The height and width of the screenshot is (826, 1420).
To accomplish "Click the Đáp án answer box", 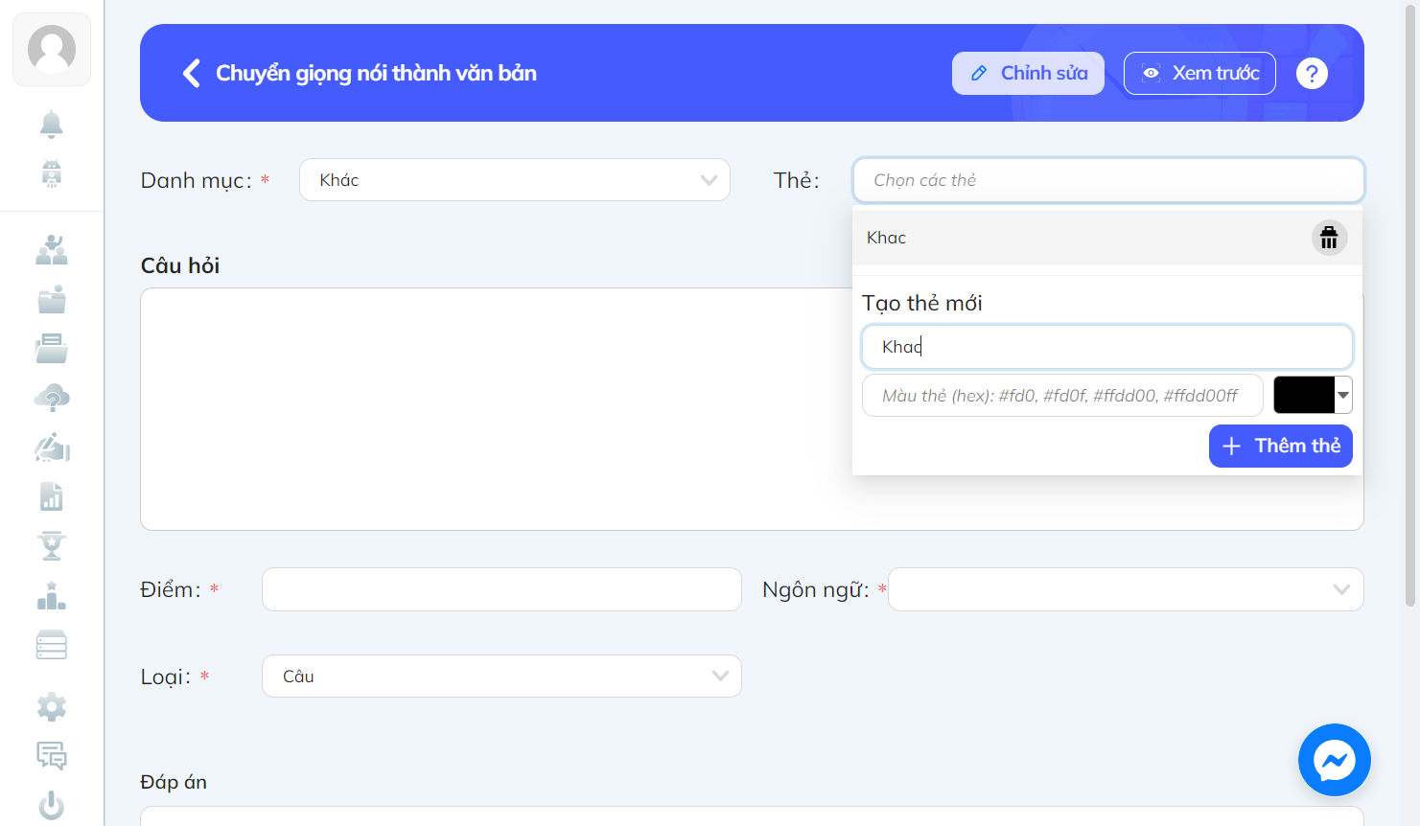I will click(752, 816).
